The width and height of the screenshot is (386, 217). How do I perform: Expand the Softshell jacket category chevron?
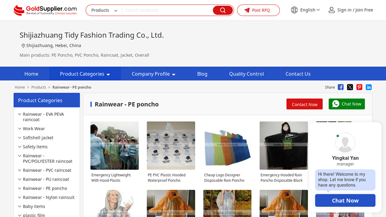coord(20,138)
